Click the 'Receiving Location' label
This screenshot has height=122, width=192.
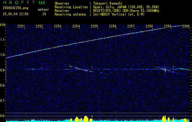(71, 7)
